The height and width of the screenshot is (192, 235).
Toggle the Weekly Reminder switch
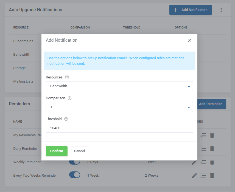coord(75,162)
